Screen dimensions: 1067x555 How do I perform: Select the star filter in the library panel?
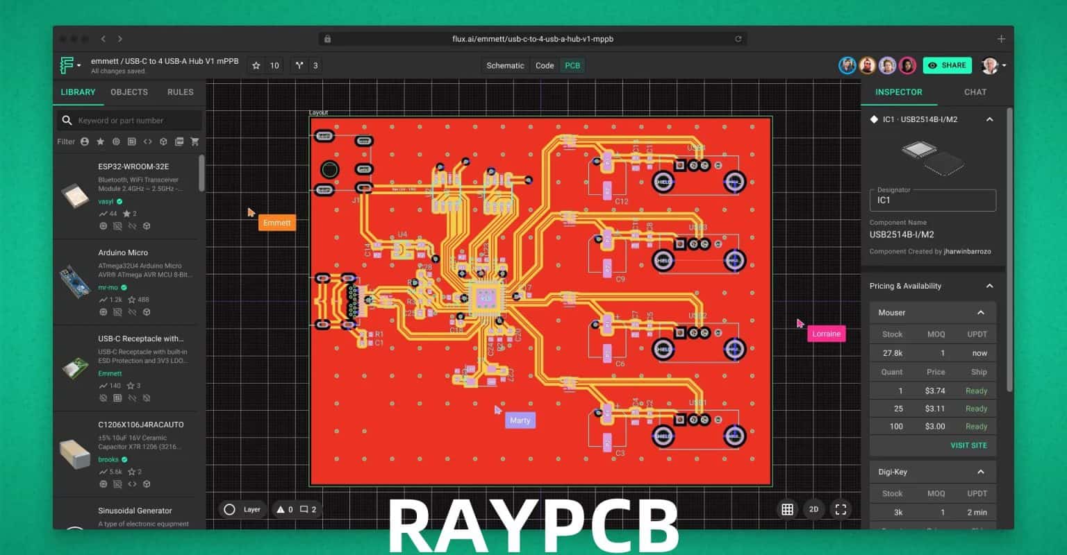(x=100, y=141)
